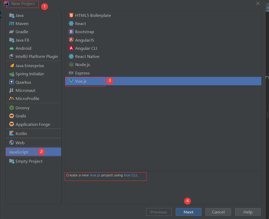This screenshot has width=269, height=219.
Task: Open the Vue CLI link in description
Action: (x=130, y=175)
